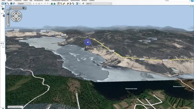194x109 pixels.
Task: Click the delete X toolbar icon
Action: (42, 4)
